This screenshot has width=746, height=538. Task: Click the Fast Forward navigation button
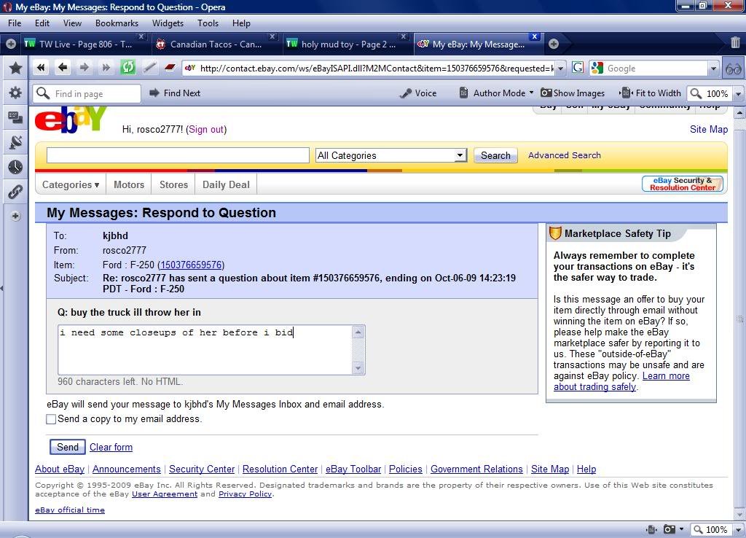point(106,68)
